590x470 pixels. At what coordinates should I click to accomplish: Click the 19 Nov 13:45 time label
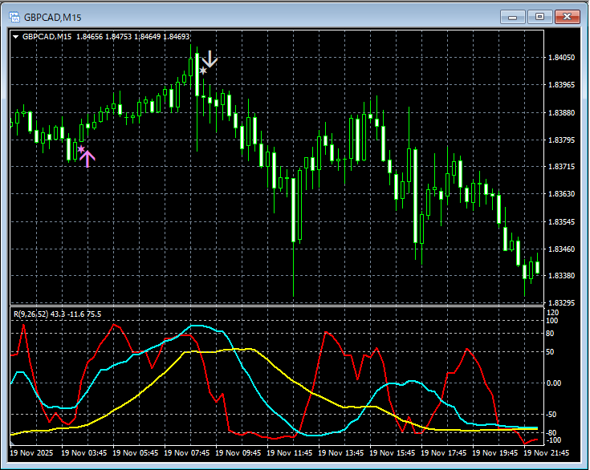[x=341, y=452]
